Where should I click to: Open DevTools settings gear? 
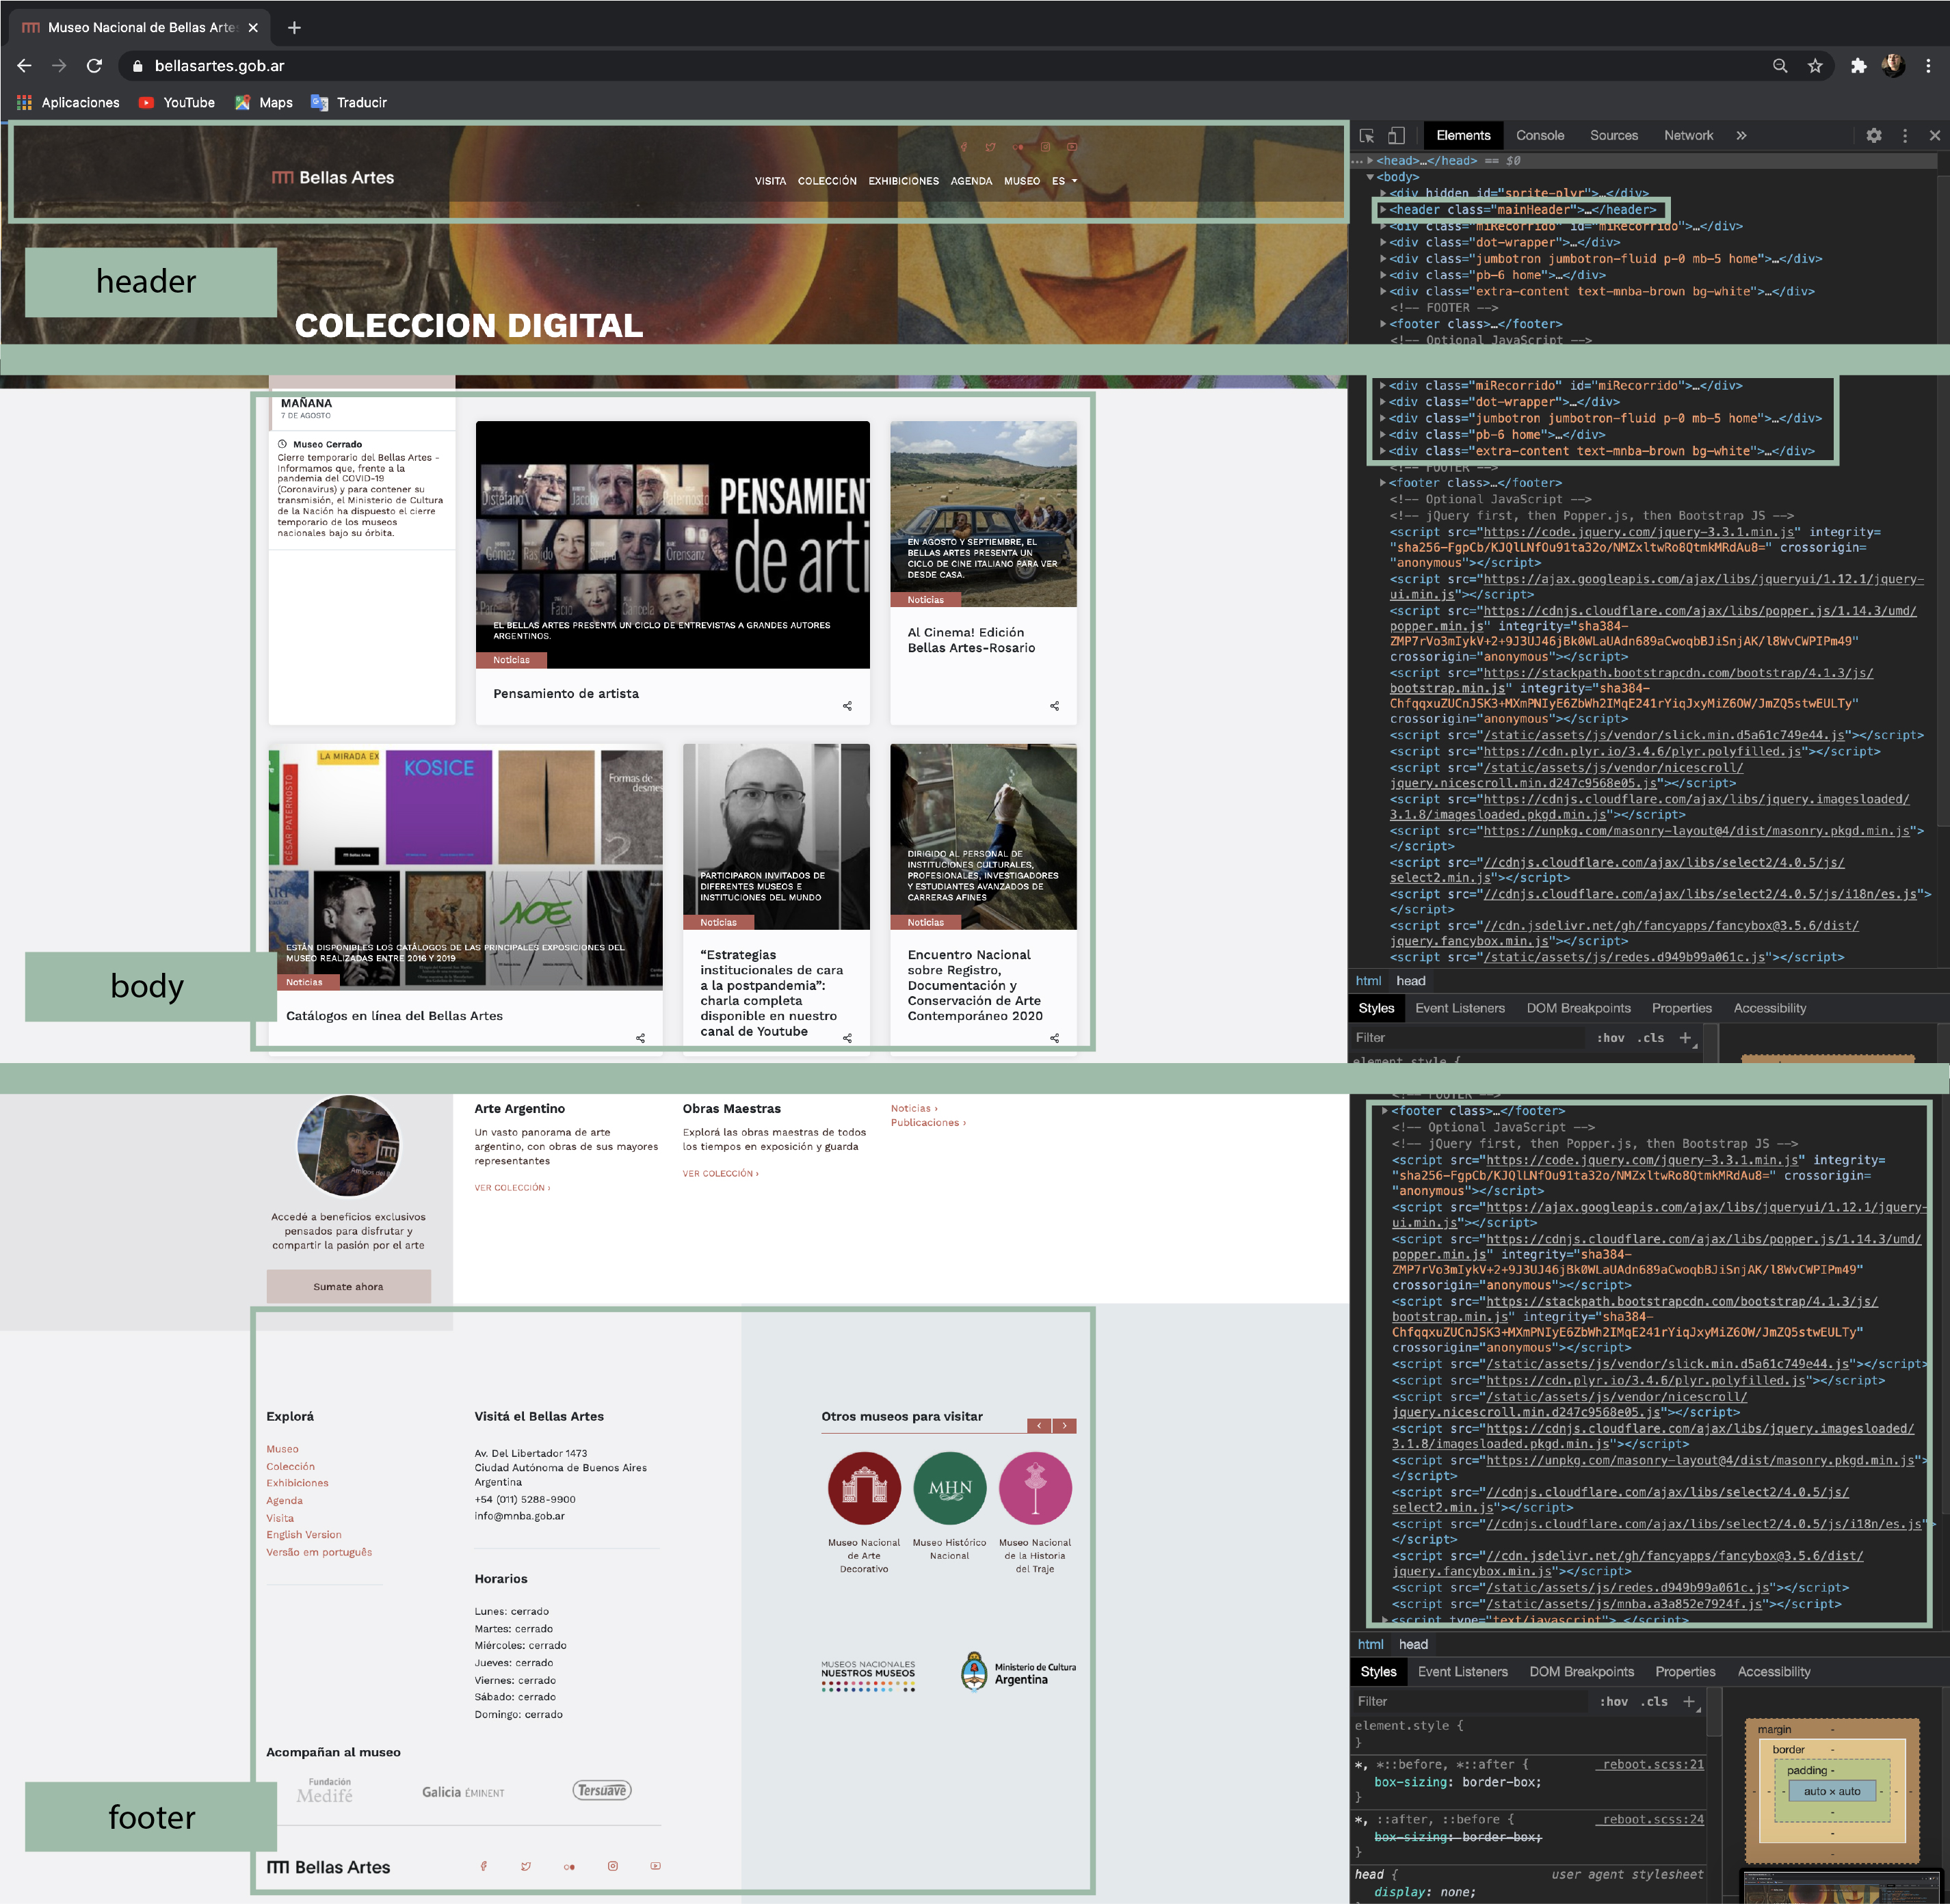[1874, 135]
